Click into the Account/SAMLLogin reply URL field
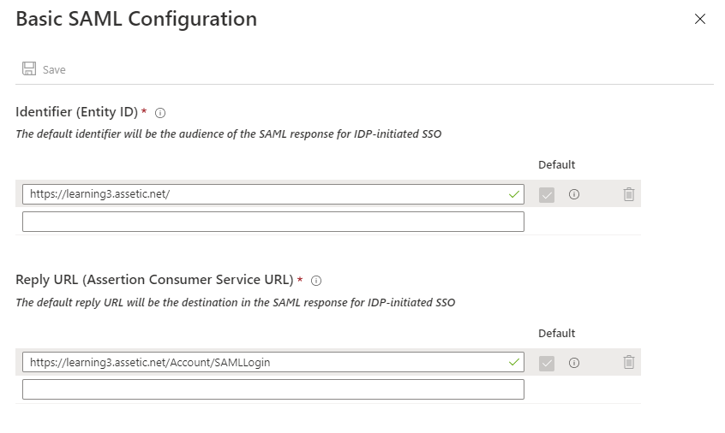725x433 pixels. tap(273, 362)
